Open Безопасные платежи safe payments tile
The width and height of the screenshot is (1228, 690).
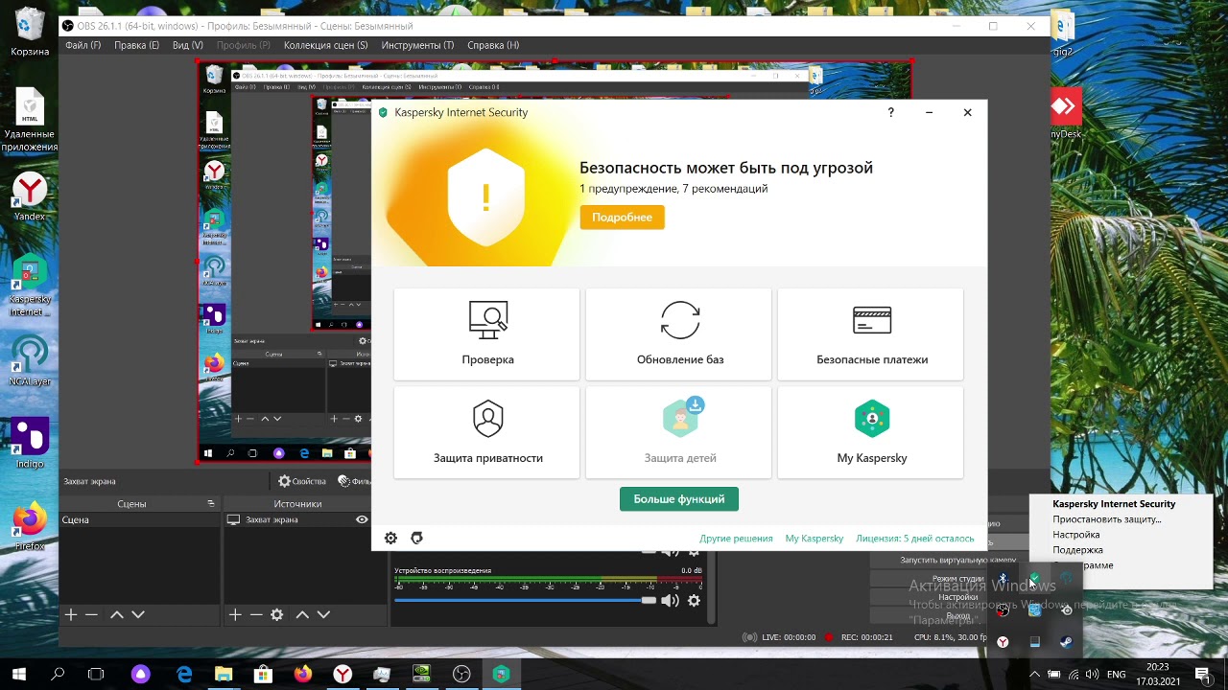[871, 334]
